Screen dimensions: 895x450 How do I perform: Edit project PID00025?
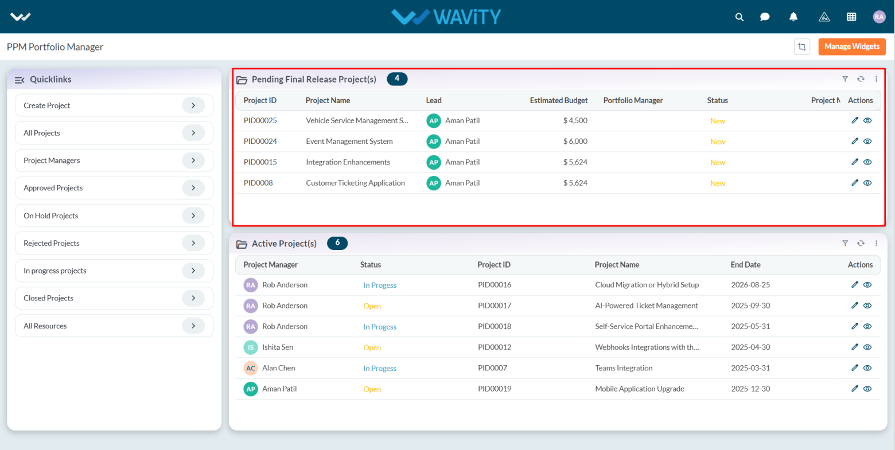click(855, 120)
